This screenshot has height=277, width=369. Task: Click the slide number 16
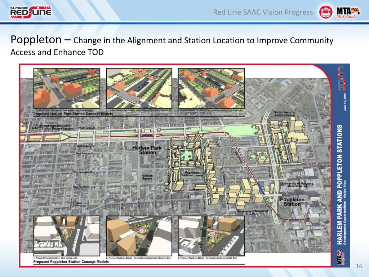pos(359,266)
